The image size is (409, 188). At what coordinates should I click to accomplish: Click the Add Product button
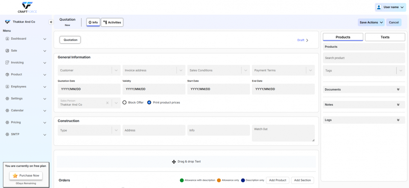click(278, 180)
